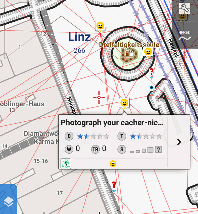The image size is (198, 214).
Task: Tap the red question mark below the column
Action: click(152, 73)
